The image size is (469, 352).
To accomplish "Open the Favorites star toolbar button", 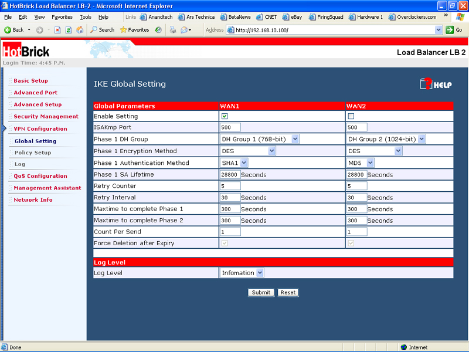I will pos(134,29).
